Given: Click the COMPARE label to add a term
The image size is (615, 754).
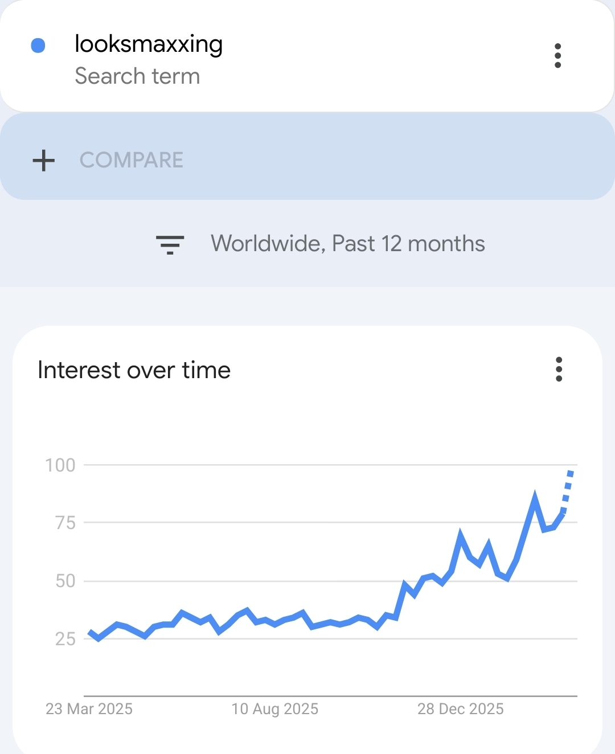Looking at the screenshot, I should pos(132,161).
